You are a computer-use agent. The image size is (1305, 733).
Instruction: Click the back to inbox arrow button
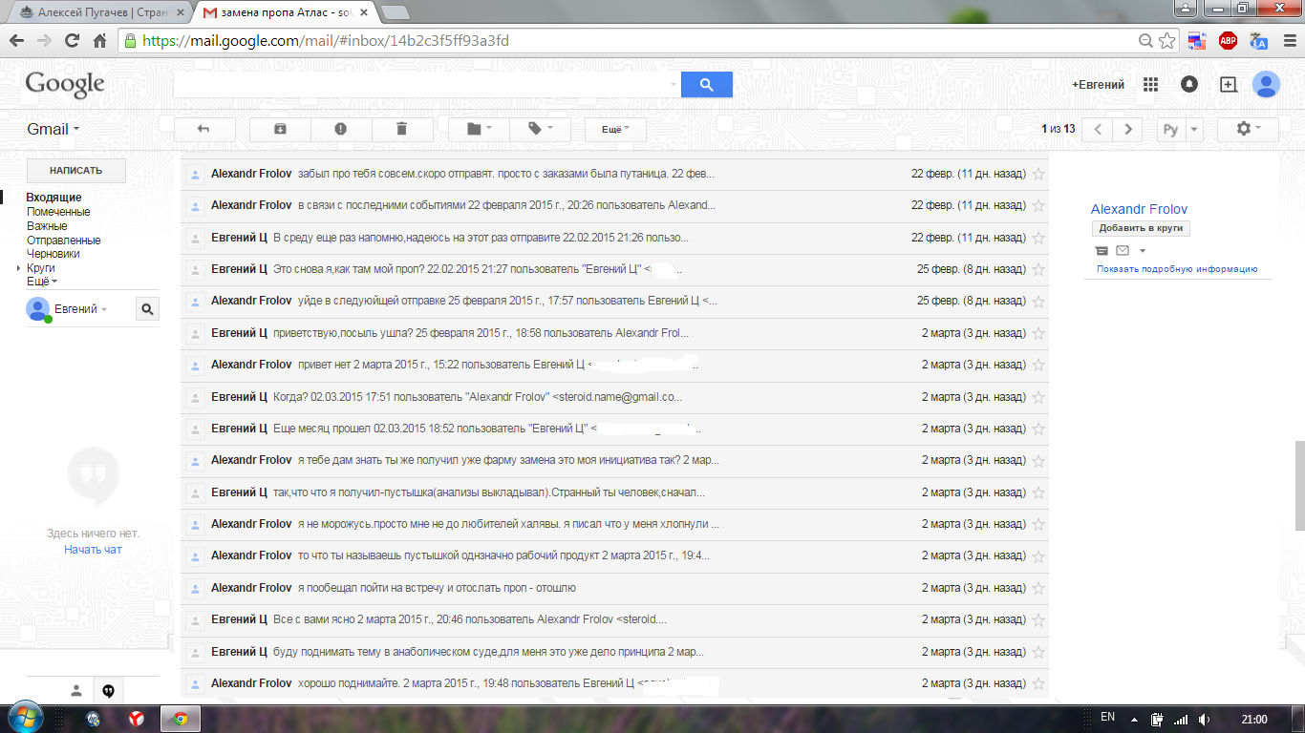click(x=203, y=130)
